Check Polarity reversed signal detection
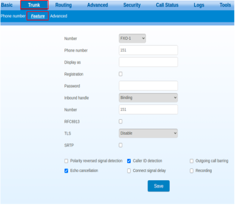This screenshot has height=205, width=235. (66, 161)
